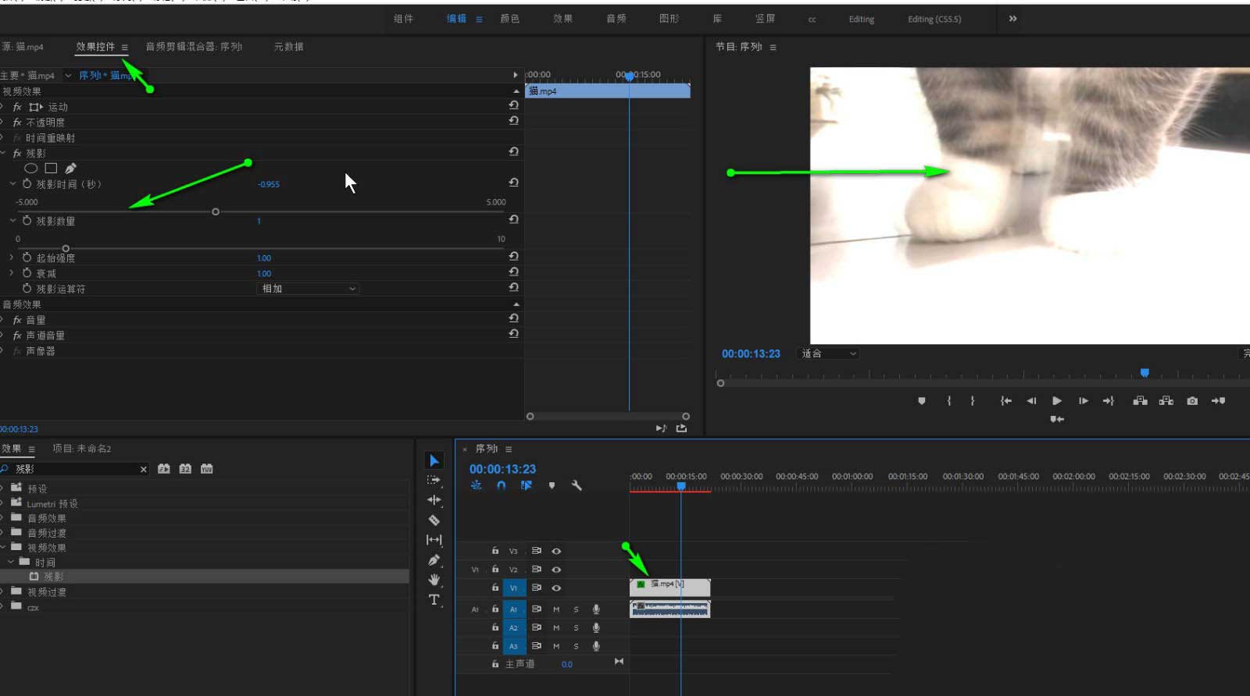1250x696 pixels.
Task: Toggle nest sequence insert mode button
Action: coord(476,485)
